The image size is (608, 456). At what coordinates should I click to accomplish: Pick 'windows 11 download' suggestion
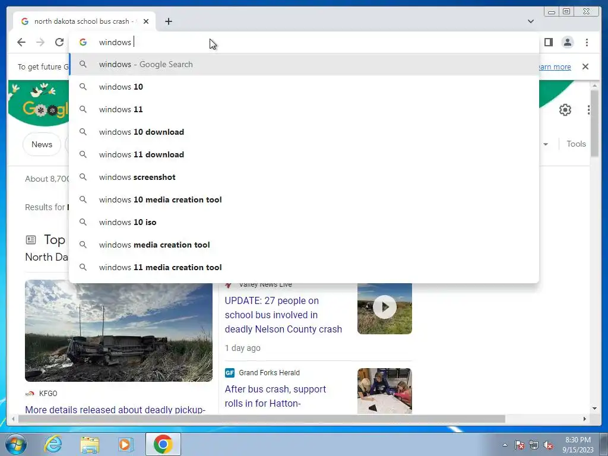(x=304, y=154)
